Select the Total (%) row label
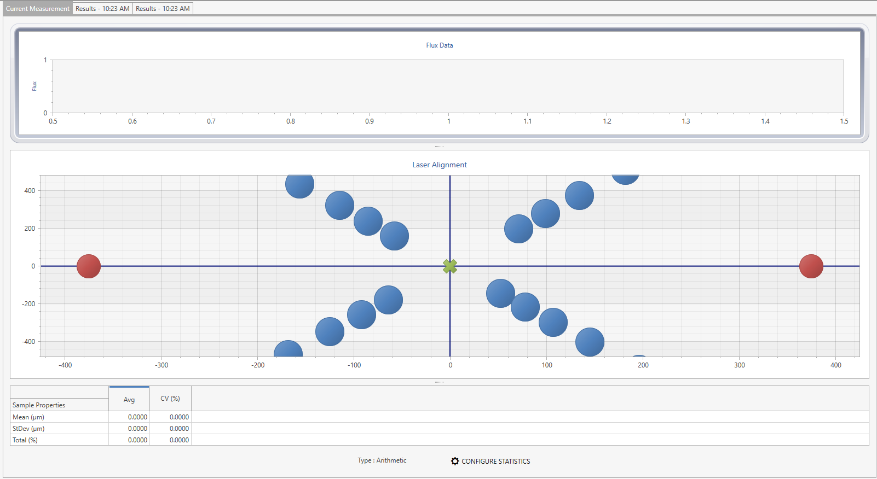877x479 pixels. point(59,440)
